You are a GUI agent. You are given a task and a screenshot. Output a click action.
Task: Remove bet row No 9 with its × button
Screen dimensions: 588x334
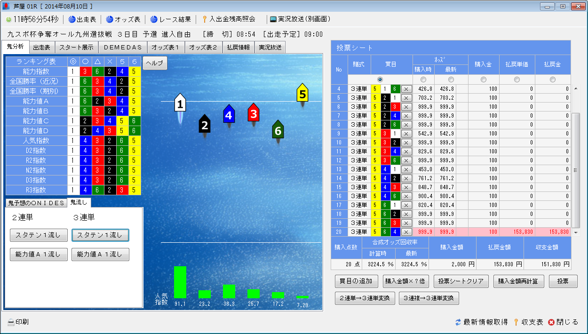pos(406,133)
